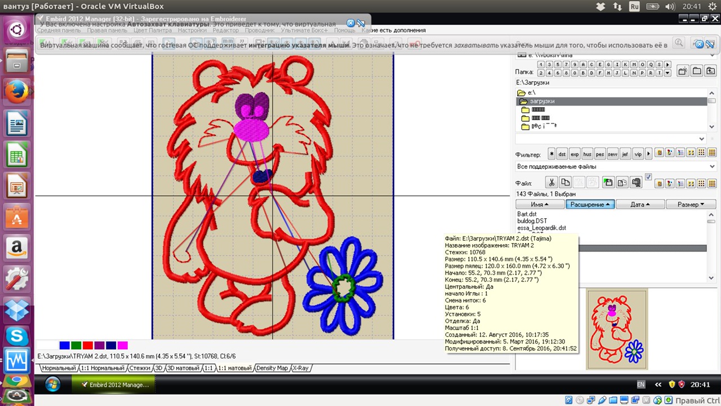This screenshot has width=721, height=406.
Task: Select the Bart.dst file
Action: click(527, 214)
